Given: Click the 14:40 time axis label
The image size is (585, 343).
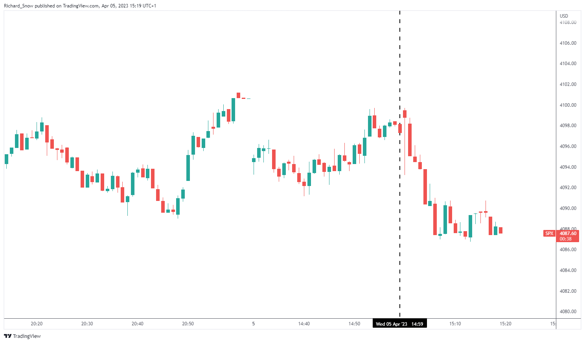Looking at the screenshot, I should click(304, 324).
